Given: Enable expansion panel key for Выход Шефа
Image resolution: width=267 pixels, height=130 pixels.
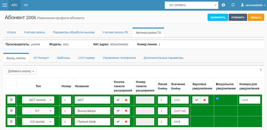Looking at the screenshot, I should (118, 111).
